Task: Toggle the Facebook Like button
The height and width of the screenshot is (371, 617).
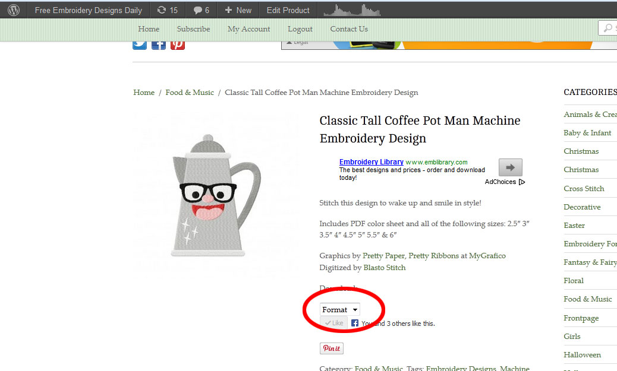Action: 334,323
